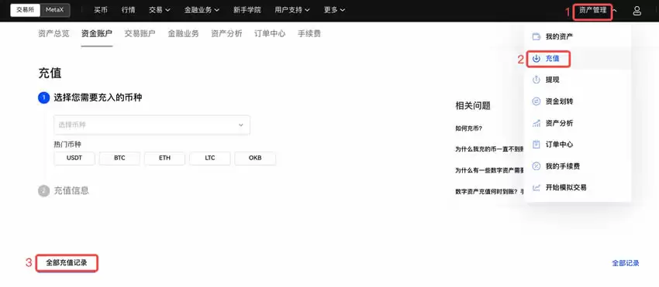Image resolution: width=659 pixels, height=287 pixels.
Task: Switch to the 交易账户 tab
Action: click(140, 34)
